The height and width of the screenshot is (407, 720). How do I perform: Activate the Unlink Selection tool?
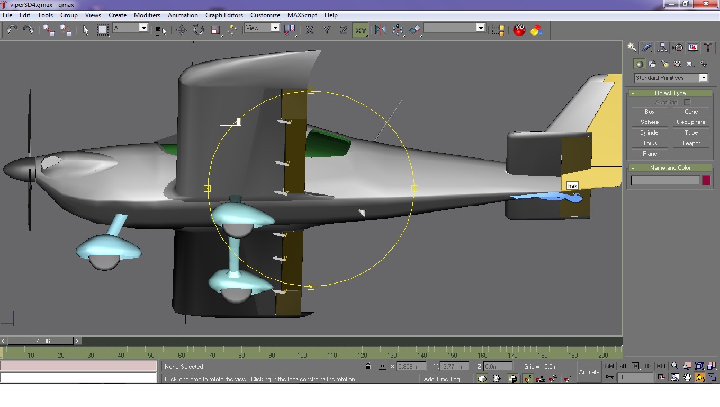[66, 30]
